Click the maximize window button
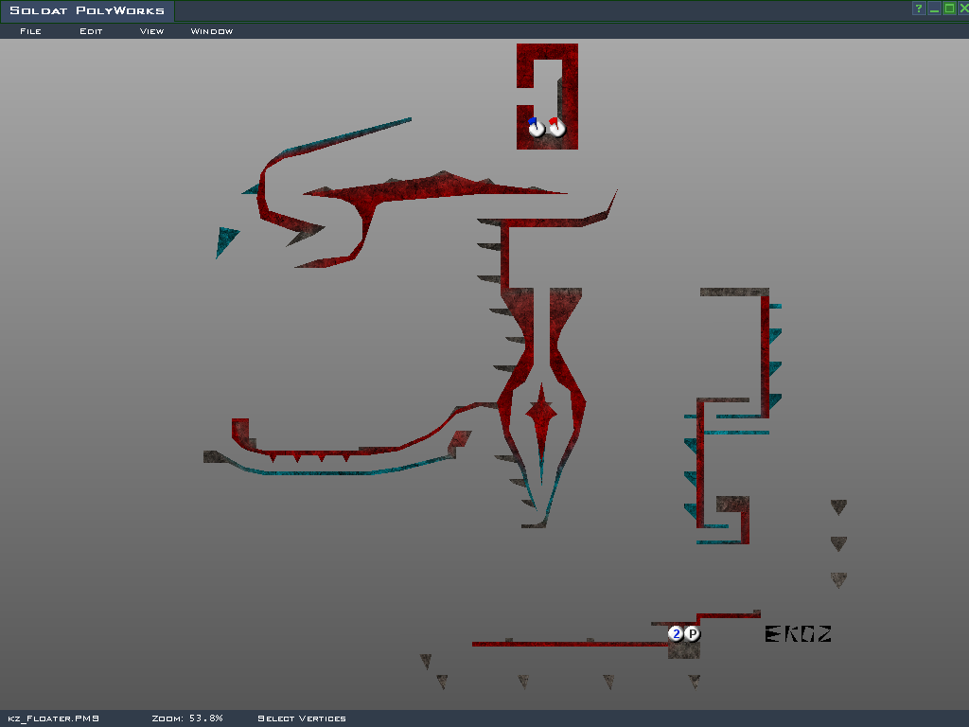Image resolution: width=969 pixels, height=727 pixels. click(949, 9)
